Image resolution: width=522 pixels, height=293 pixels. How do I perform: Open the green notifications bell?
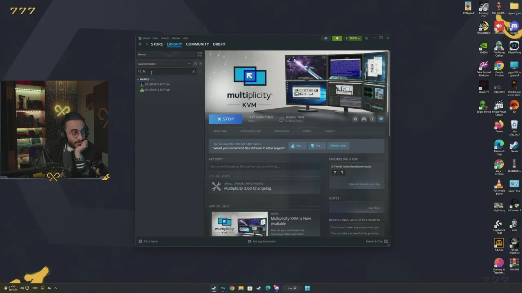pyautogui.click(x=337, y=38)
